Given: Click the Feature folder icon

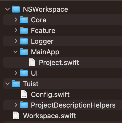Looking at the screenshot, I should [x=24, y=30].
